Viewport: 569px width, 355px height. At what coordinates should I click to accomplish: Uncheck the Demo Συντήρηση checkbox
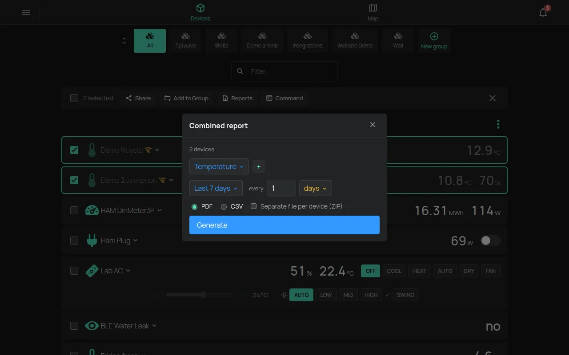(74, 180)
